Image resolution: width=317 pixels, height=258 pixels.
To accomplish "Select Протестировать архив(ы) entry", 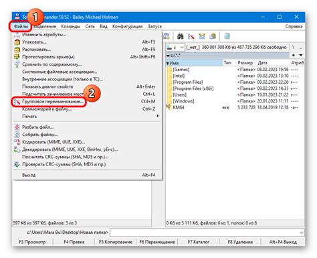I will tap(87, 57).
